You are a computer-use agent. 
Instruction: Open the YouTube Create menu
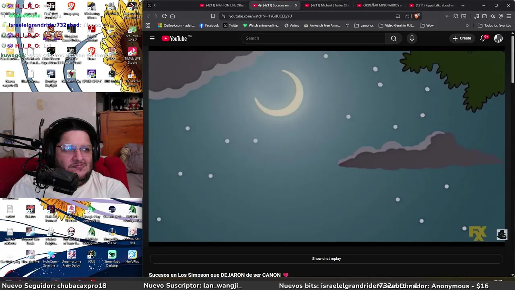(461, 38)
